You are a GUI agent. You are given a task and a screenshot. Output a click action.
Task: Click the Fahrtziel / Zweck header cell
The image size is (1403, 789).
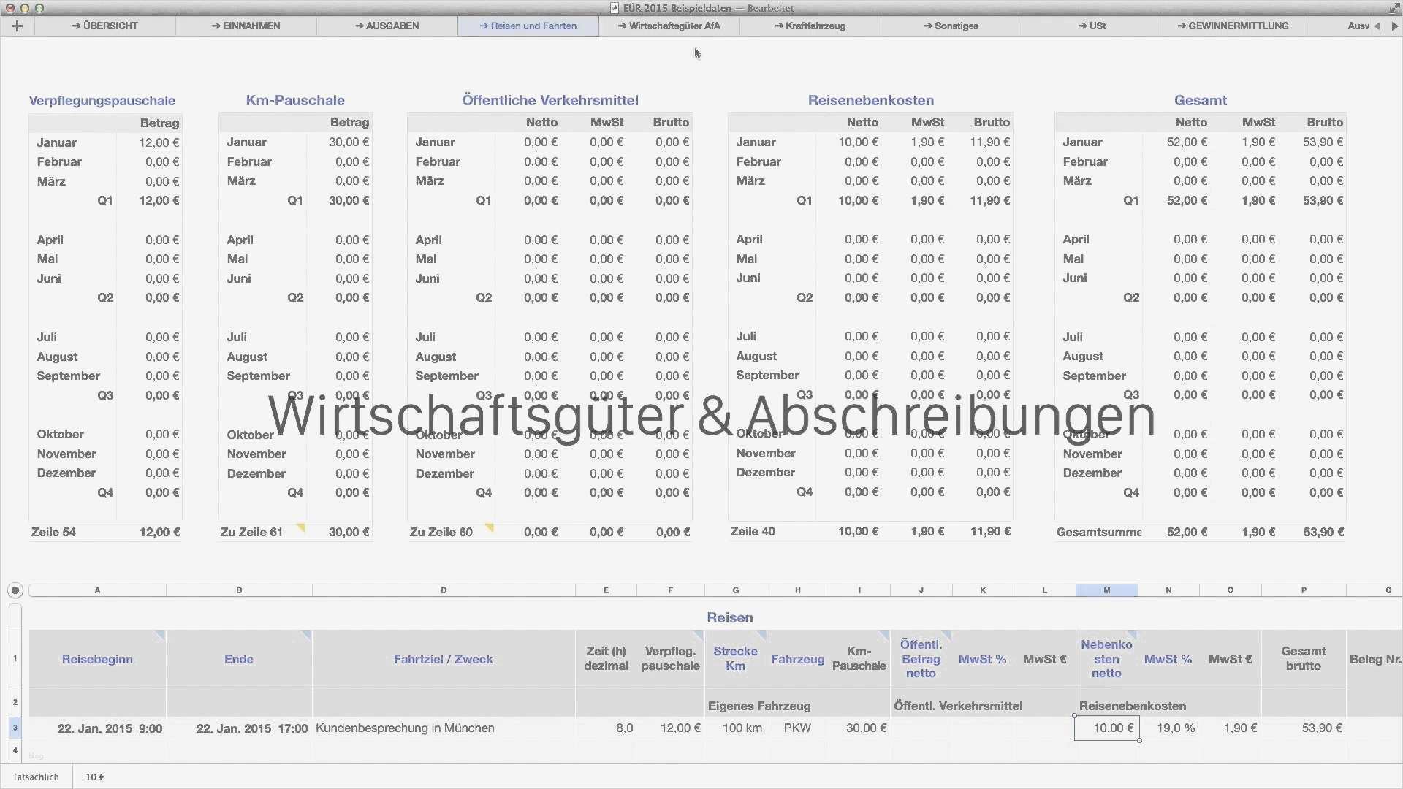click(443, 659)
